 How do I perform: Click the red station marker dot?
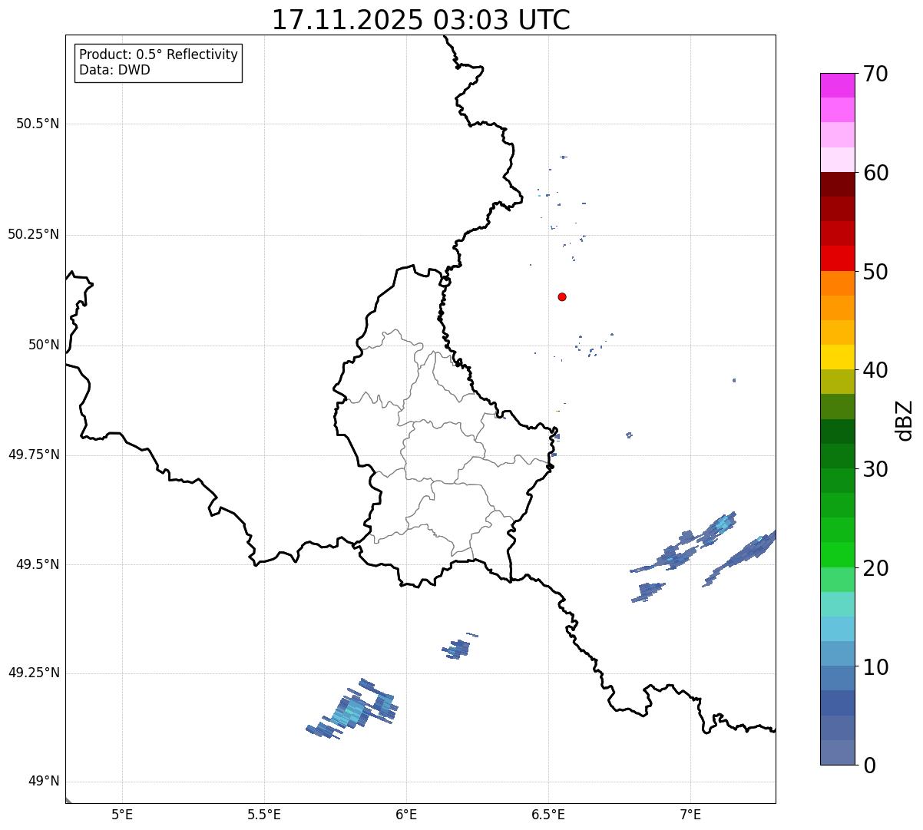coord(562,296)
